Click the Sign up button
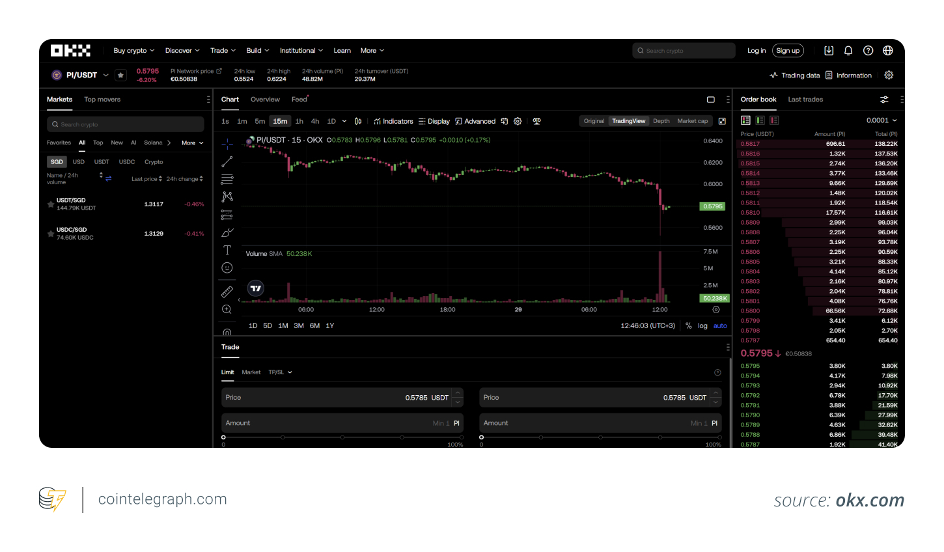The width and height of the screenshot is (944, 552). click(x=788, y=50)
